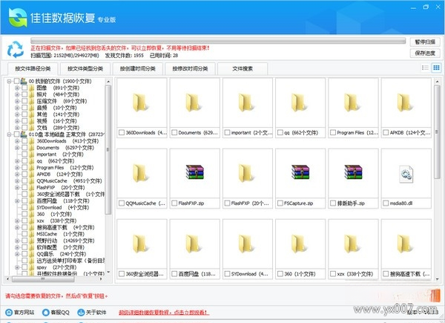Check the FlashFXP.zip checkbox
The height and width of the screenshot is (323, 445).
click(174, 203)
